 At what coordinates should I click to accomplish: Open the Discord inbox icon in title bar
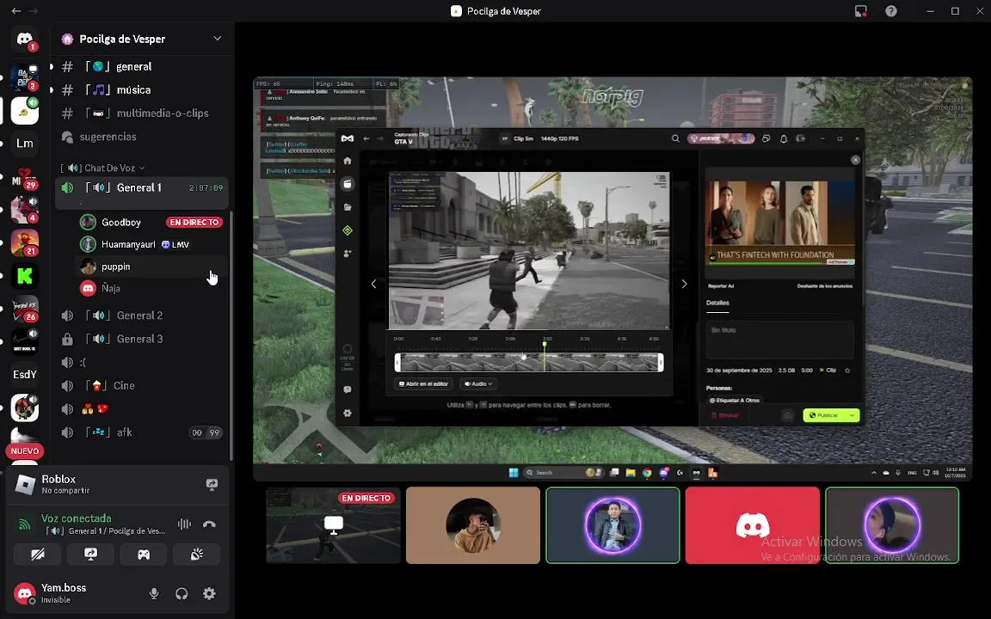click(860, 10)
